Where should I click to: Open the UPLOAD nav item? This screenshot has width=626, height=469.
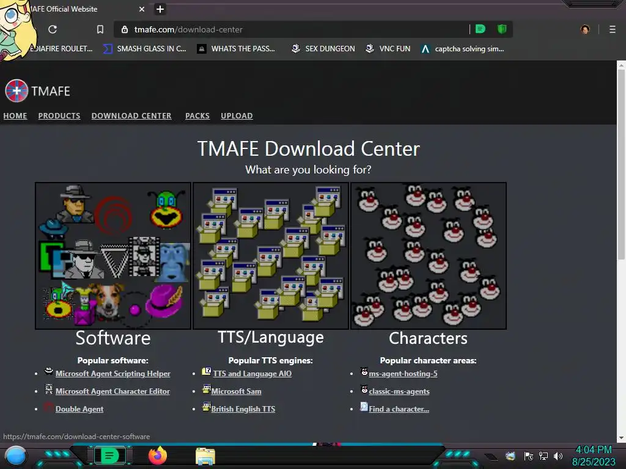pyautogui.click(x=237, y=115)
